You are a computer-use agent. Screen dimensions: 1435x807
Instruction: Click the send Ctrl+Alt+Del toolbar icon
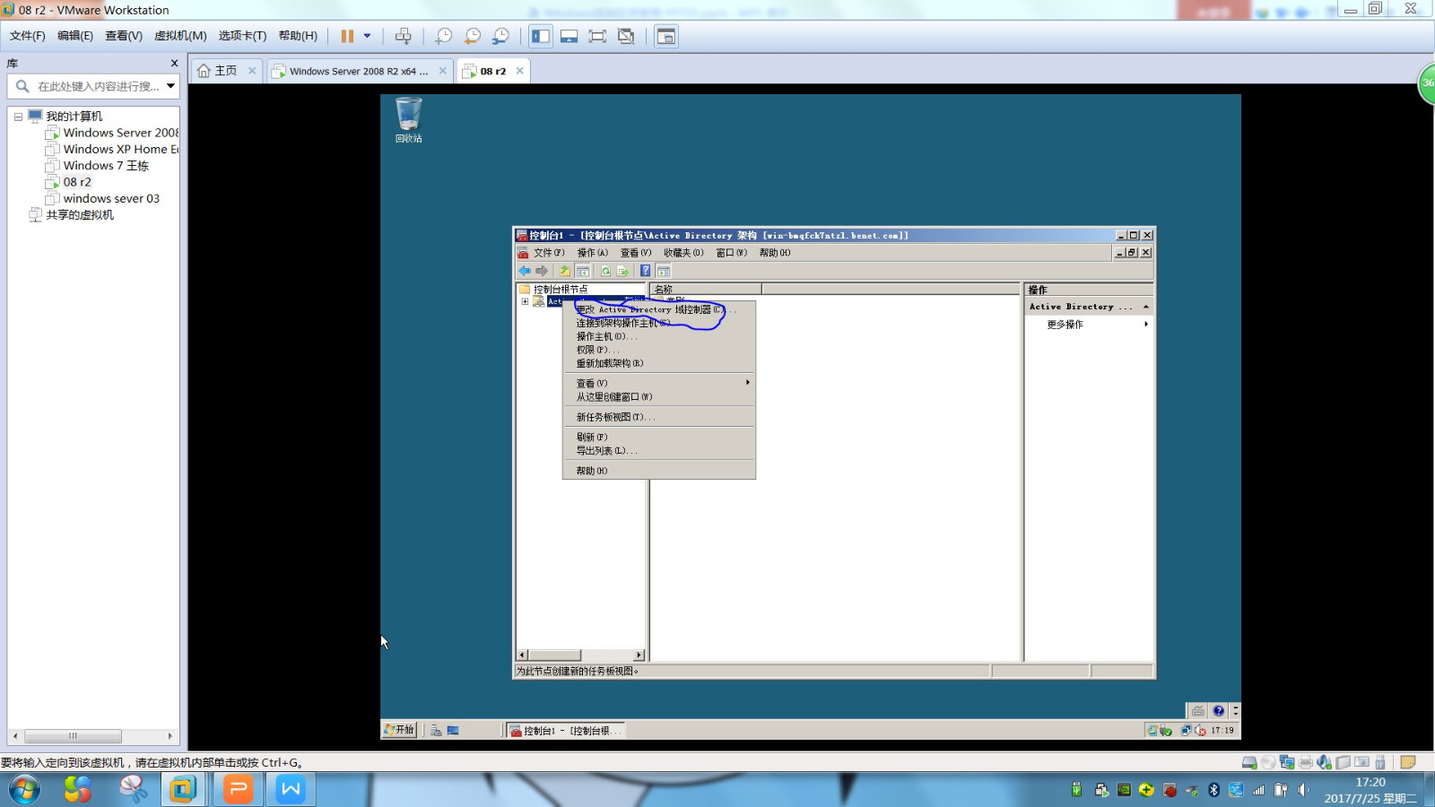point(404,36)
